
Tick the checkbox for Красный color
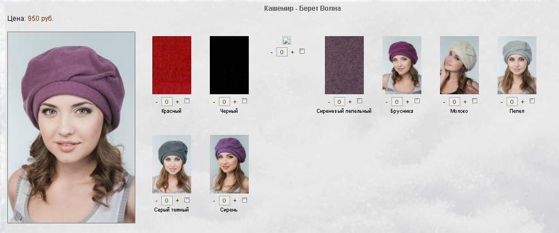click(187, 100)
